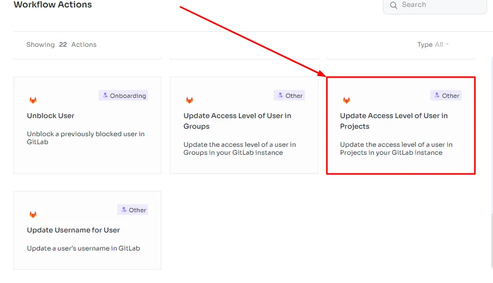Click GitLab icon on Update Access Level in Groups card
Viewport: 493px width, 283px height.
click(x=190, y=100)
